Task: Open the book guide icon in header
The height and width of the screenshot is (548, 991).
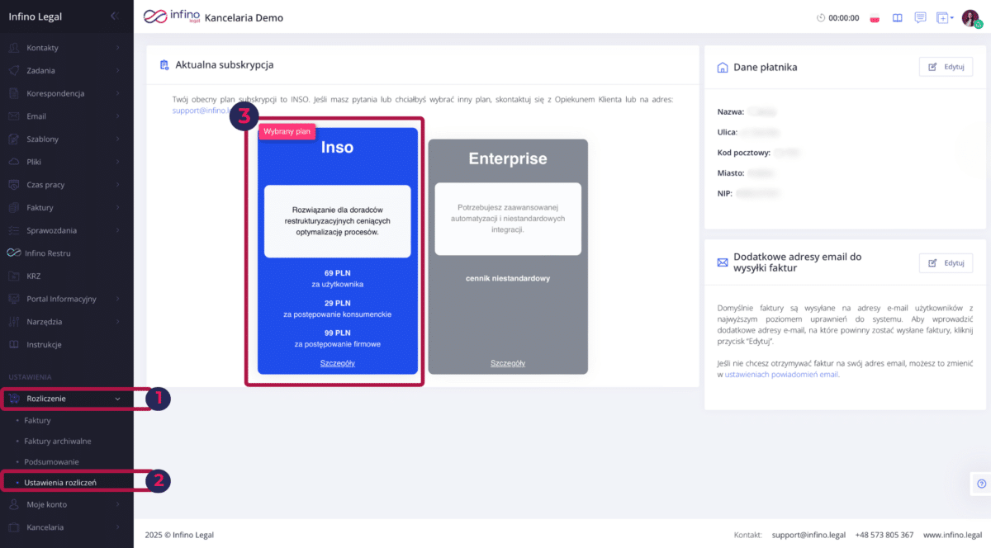Action: (898, 17)
